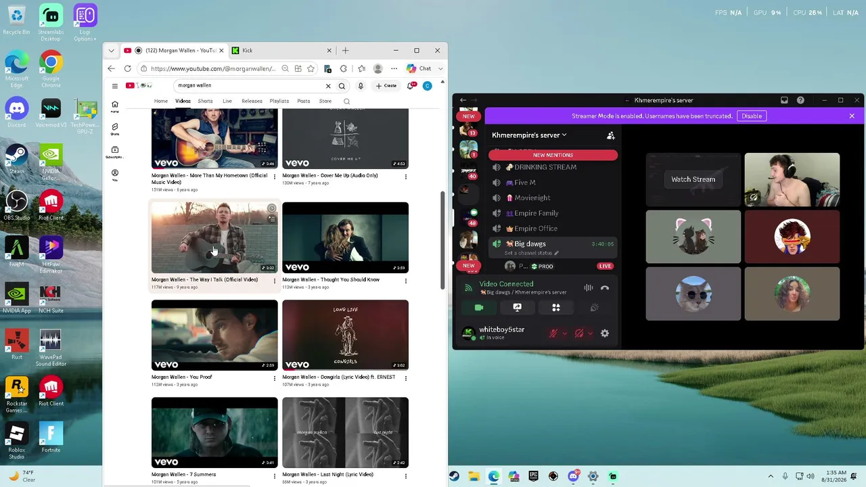
Task: Toggle Discord microphone mute
Action: tap(553, 333)
